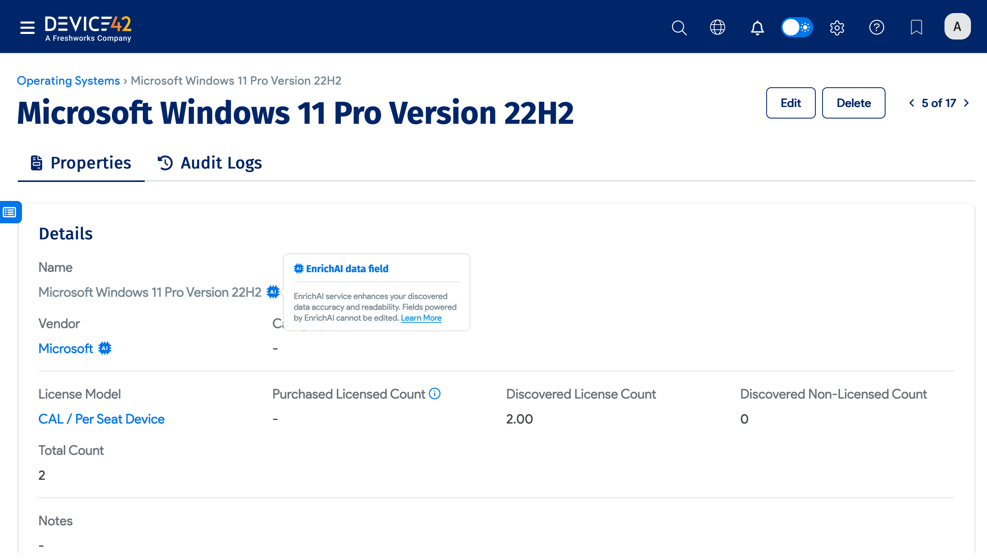This screenshot has width=987, height=560.
Task: Navigate to the previous record with the left chevron
Action: (x=912, y=103)
